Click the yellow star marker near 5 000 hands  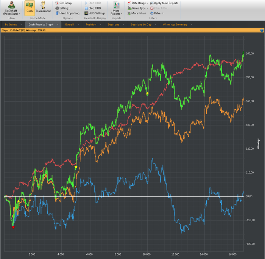click(x=76, y=167)
